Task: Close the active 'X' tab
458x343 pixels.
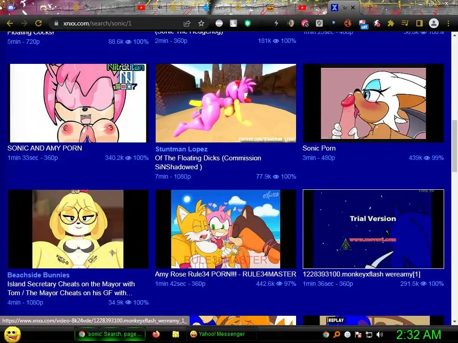Action: 353,8
